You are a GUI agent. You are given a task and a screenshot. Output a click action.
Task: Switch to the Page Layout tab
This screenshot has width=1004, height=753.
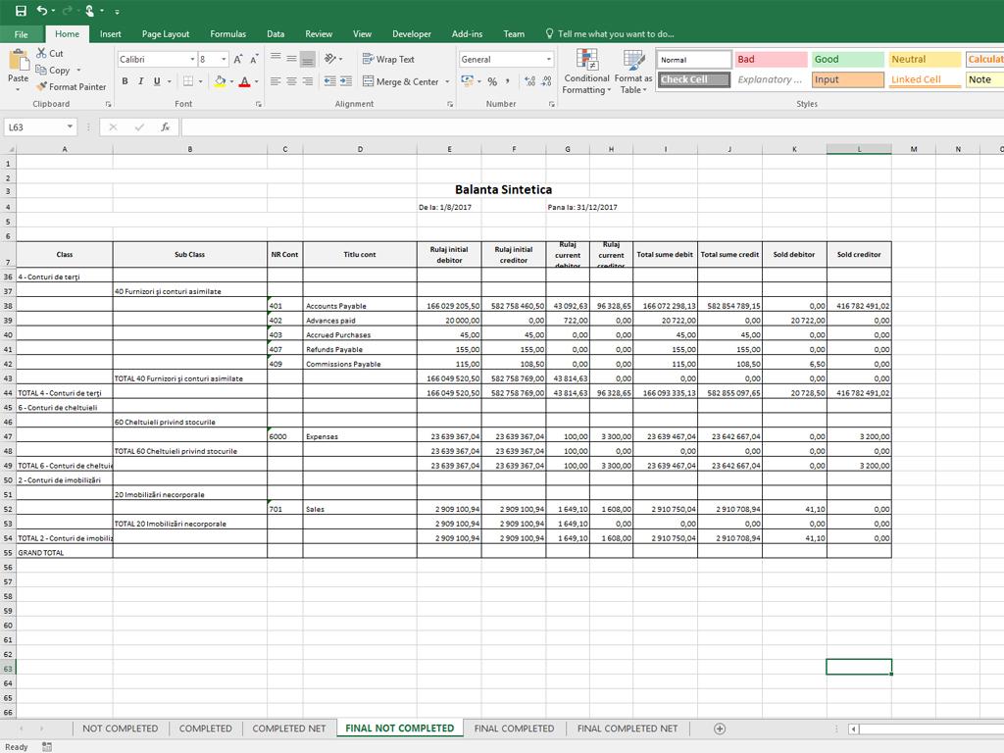165,34
